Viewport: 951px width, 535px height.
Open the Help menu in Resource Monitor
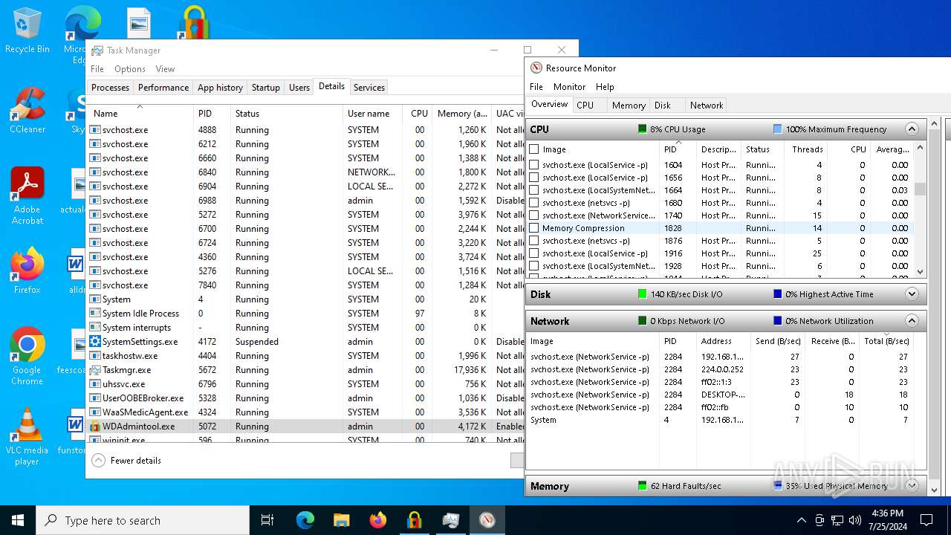point(605,87)
